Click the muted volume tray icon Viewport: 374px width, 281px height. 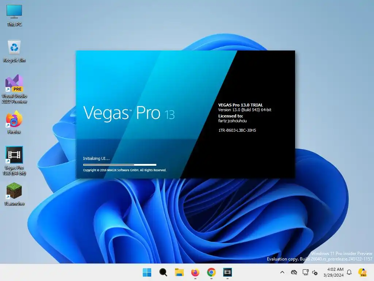pos(315,272)
